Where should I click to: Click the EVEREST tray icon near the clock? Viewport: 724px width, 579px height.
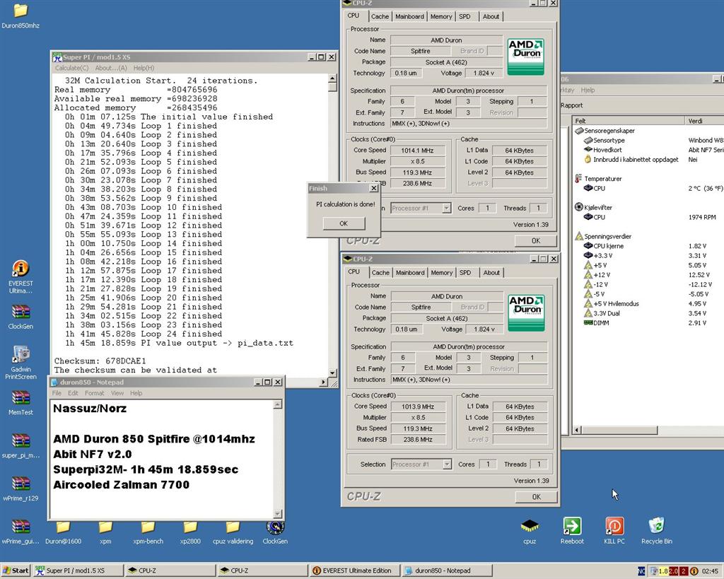694,571
